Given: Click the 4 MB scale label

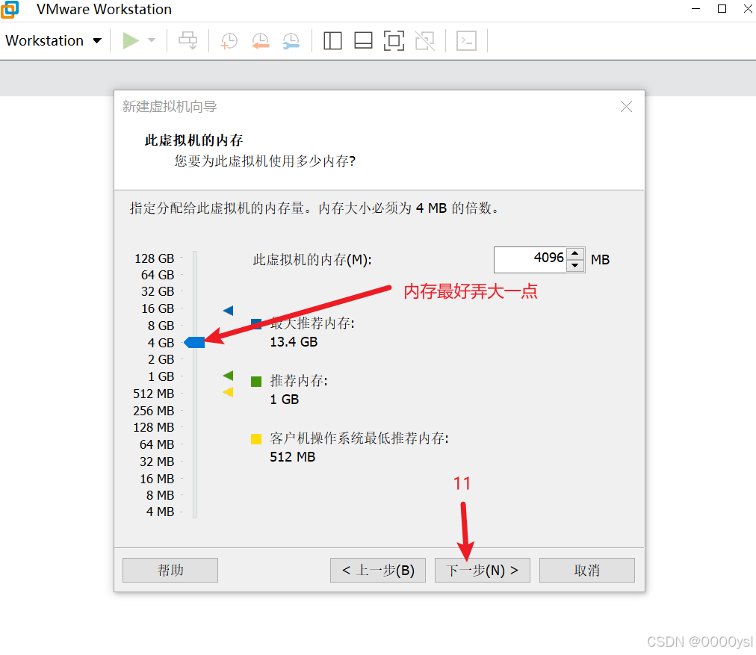Looking at the screenshot, I should click(x=160, y=512).
